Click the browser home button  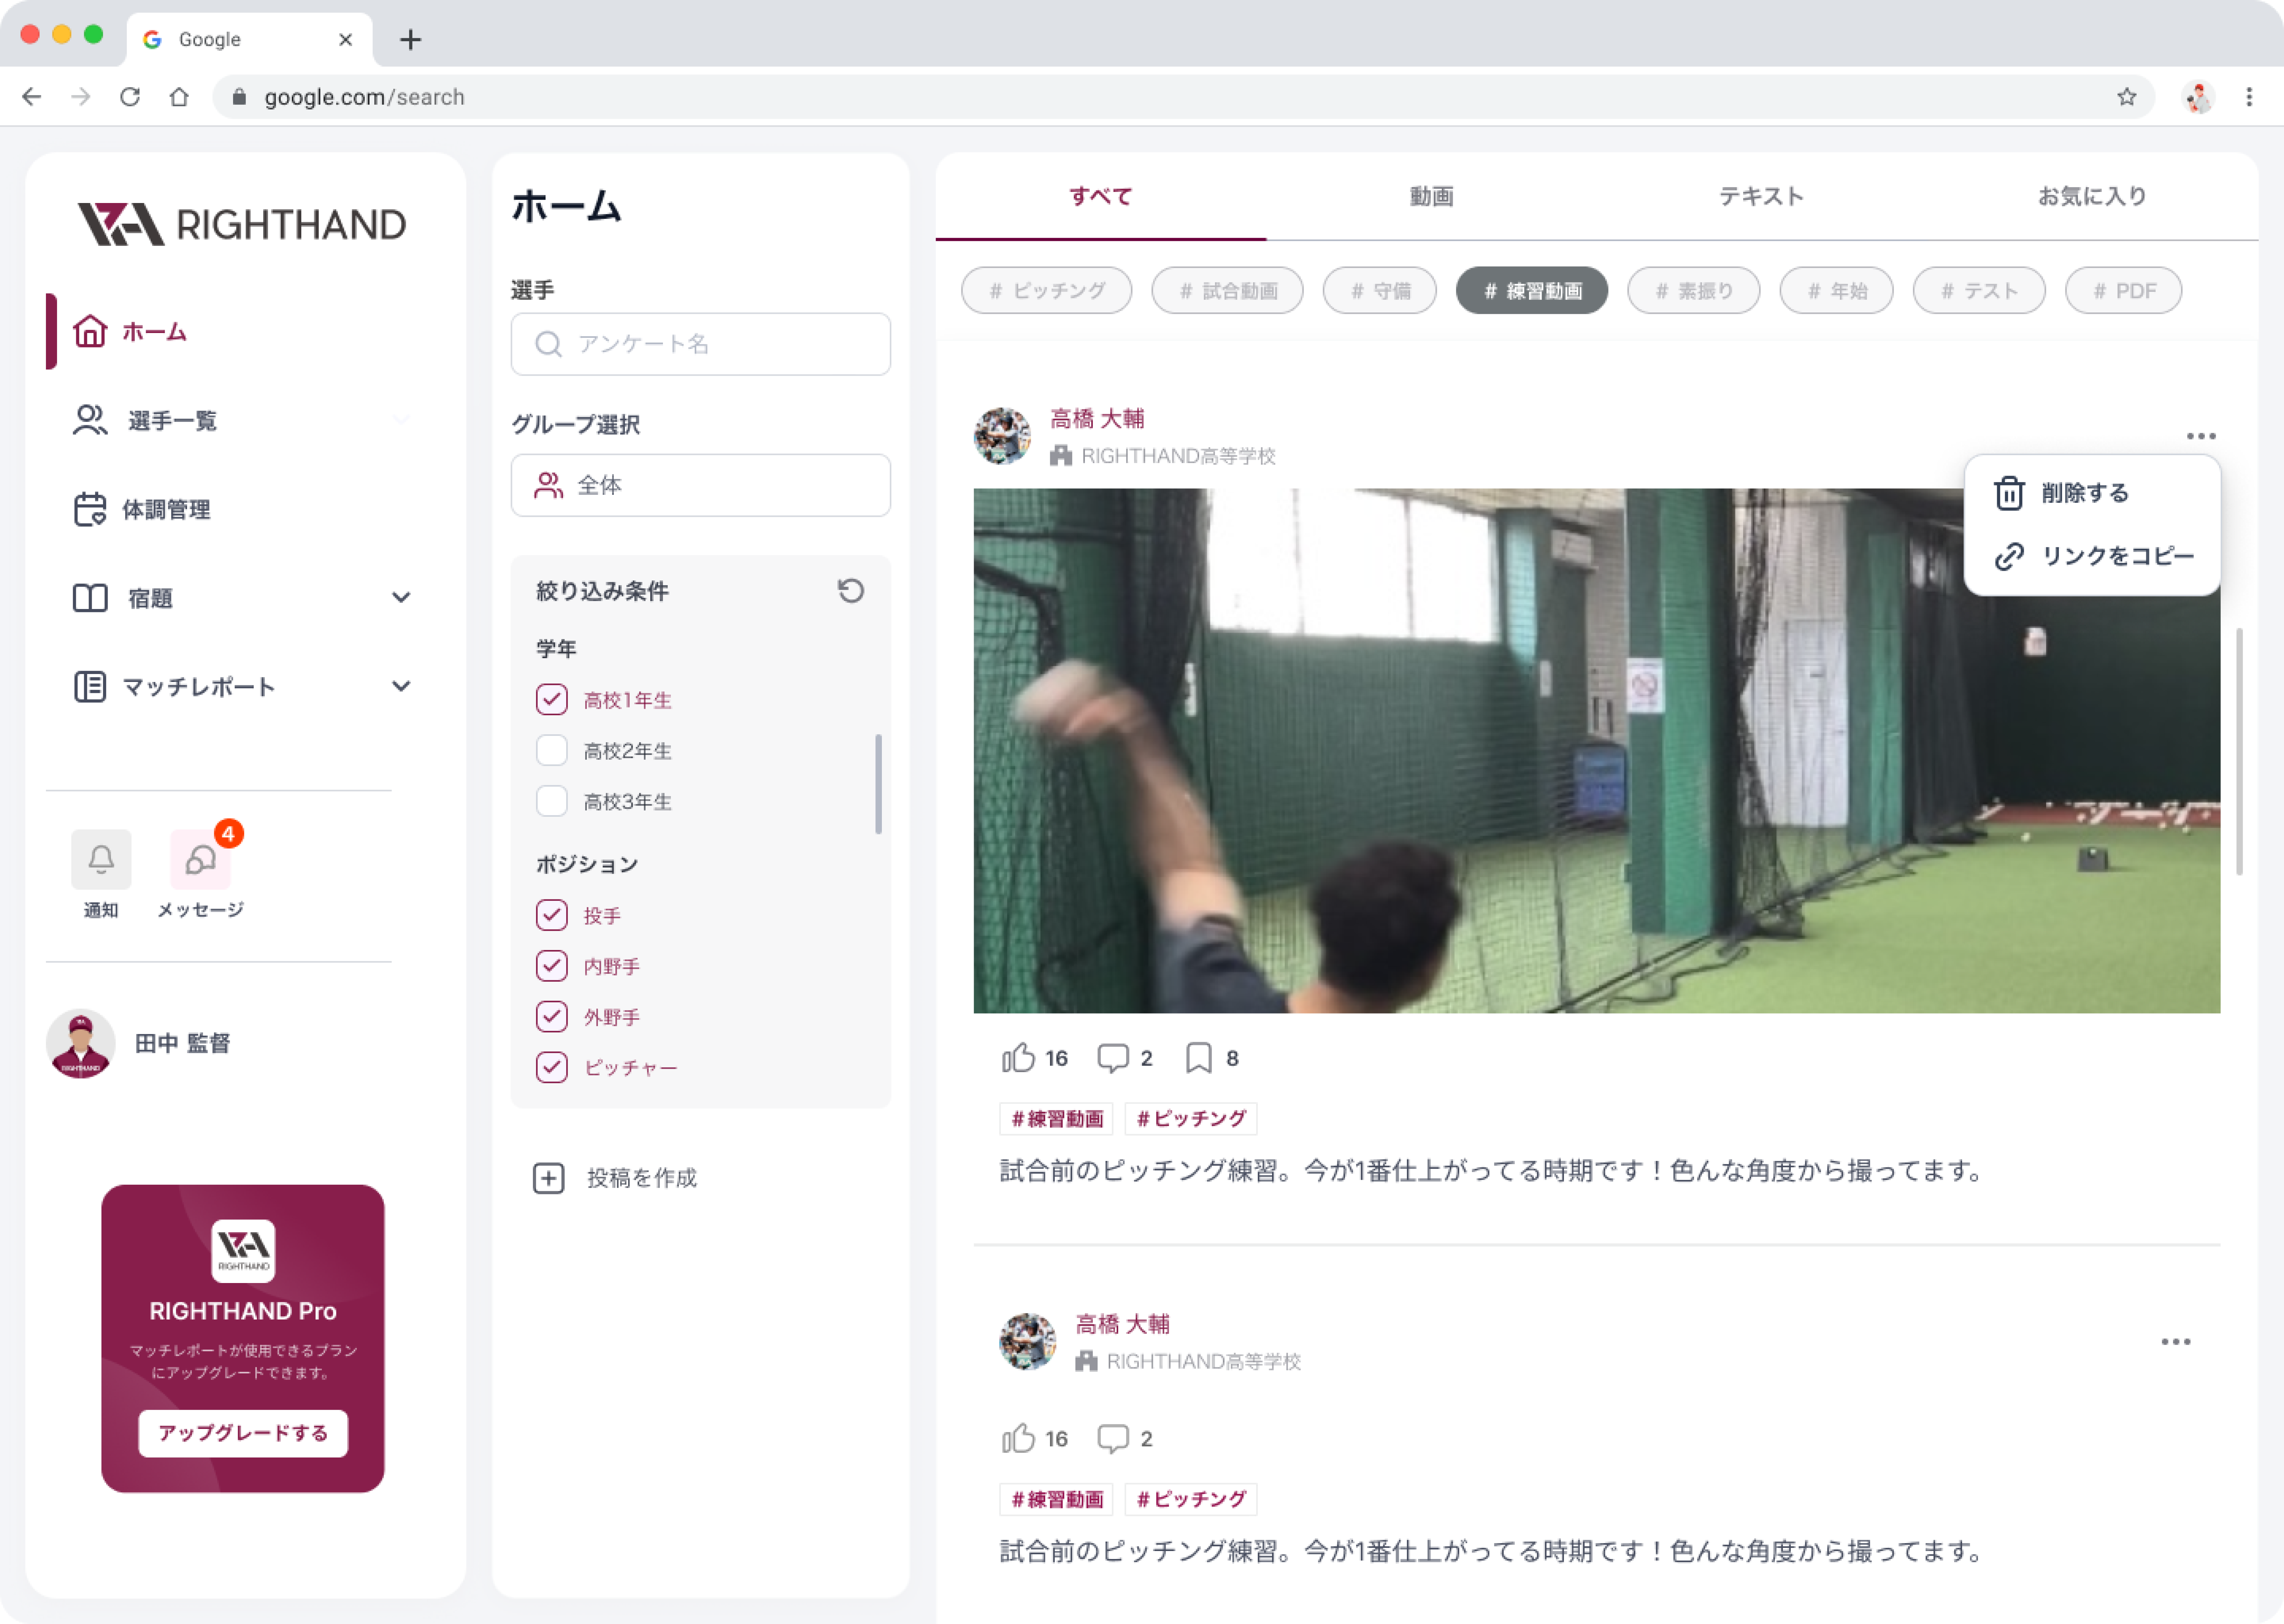point(179,97)
